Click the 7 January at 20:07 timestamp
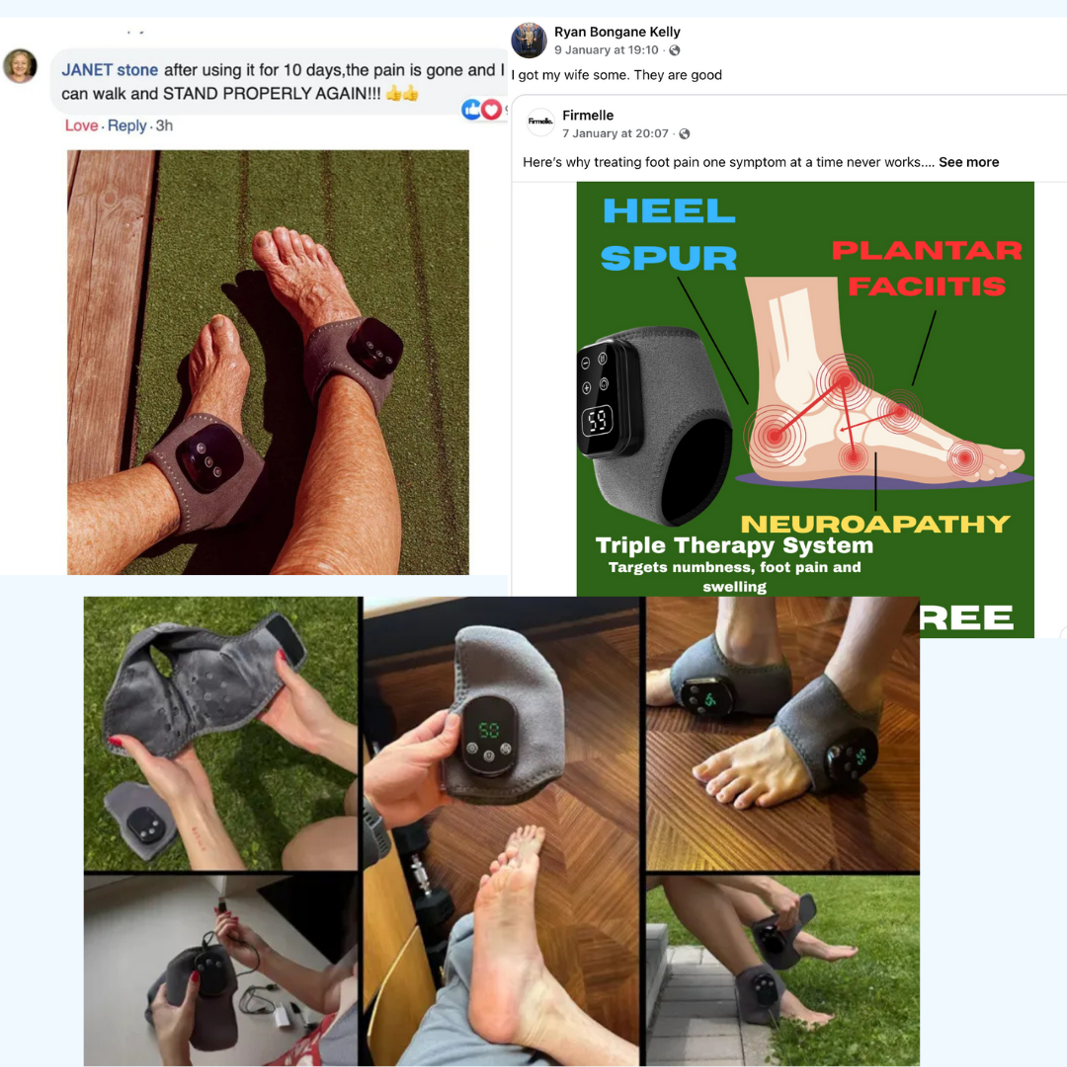The width and height of the screenshot is (1067, 1067). [x=616, y=134]
